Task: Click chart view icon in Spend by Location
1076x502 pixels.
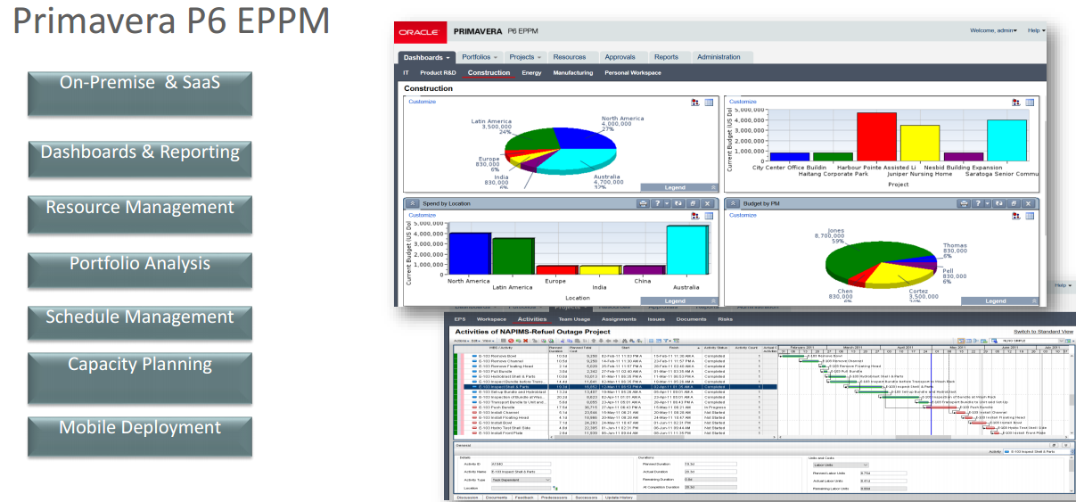Action: pyautogui.click(x=694, y=216)
